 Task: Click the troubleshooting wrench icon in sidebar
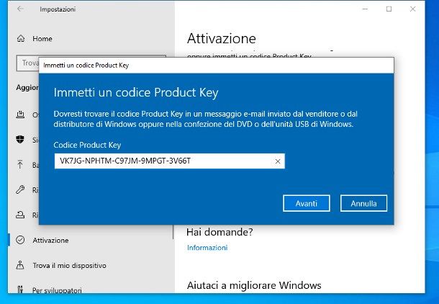click(19, 190)
